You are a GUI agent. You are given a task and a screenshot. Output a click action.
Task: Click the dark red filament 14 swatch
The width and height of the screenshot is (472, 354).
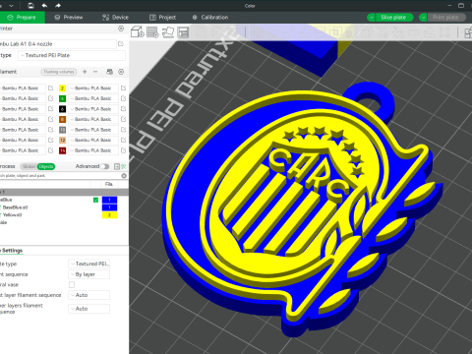(x=62, y=150)
